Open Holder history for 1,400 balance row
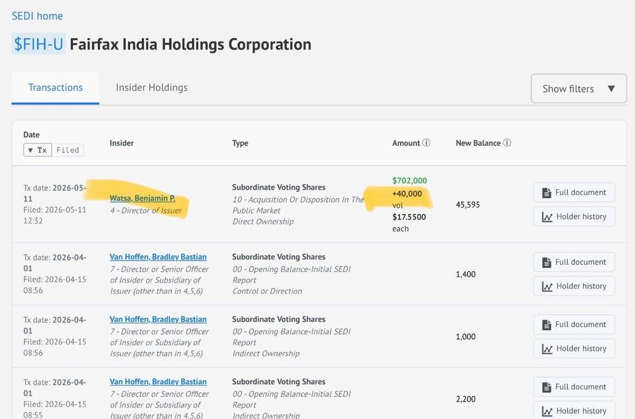Screen dimensions: 635x419 [574, 286]
